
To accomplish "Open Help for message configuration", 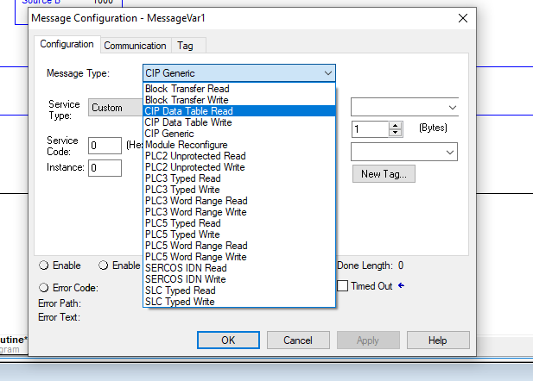I will click(x=438, y=340).
